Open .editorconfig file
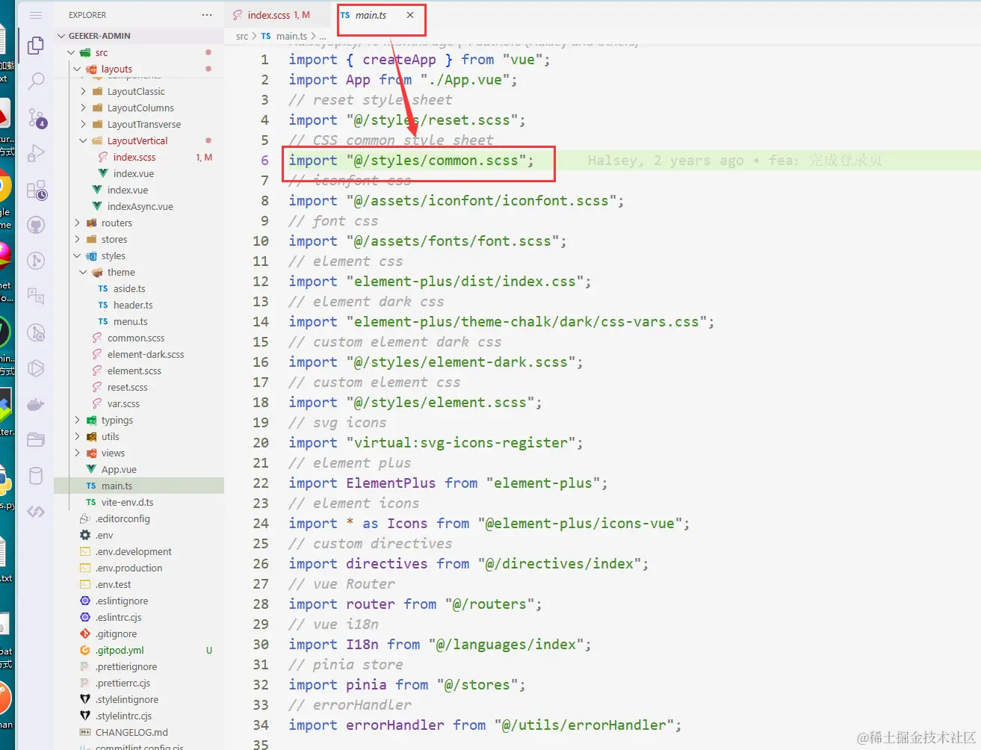Image resolution: width=981 pixels, height=750 pixels. pos(123,518)
